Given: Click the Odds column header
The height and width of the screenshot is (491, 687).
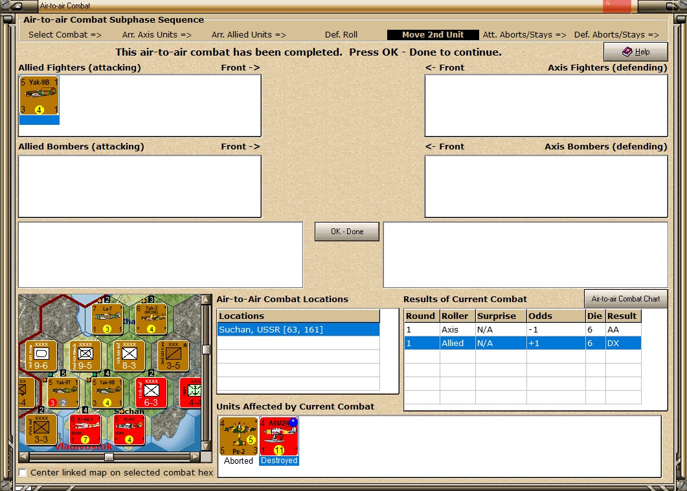Looking at the screenshot, I should pyautogui.click(x=556, y=316).
